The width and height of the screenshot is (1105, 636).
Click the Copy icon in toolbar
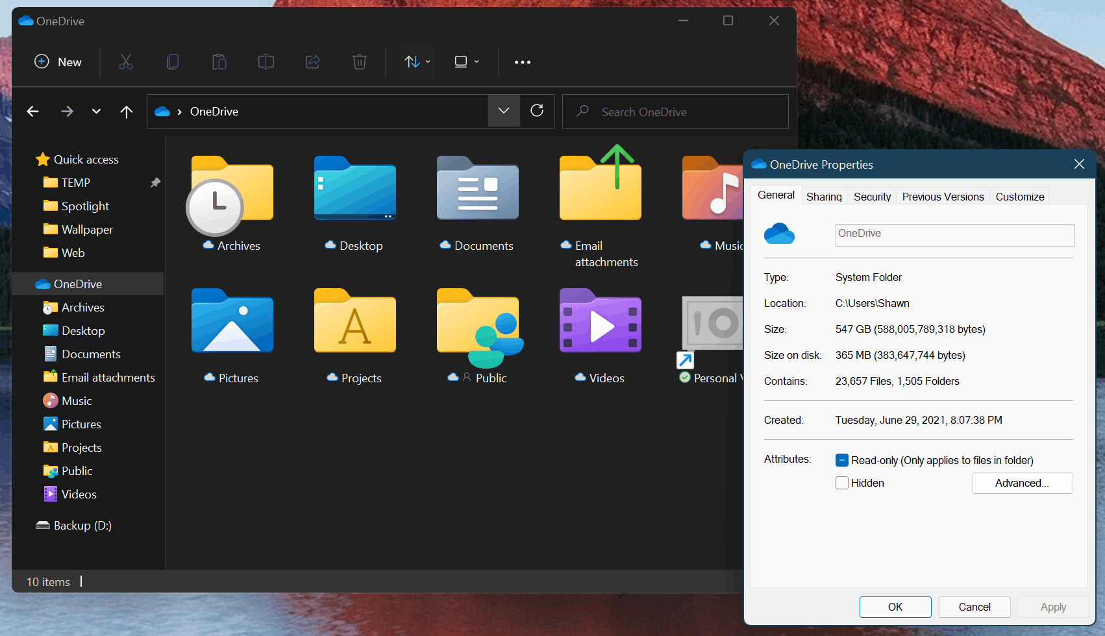(x=173, y=62)
